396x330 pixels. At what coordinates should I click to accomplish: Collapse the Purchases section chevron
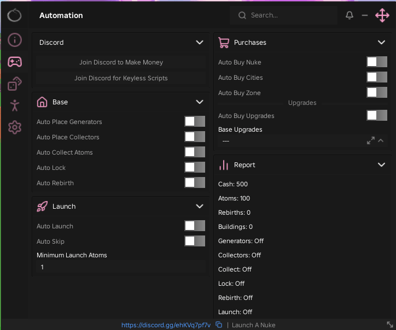coord(381,43)
